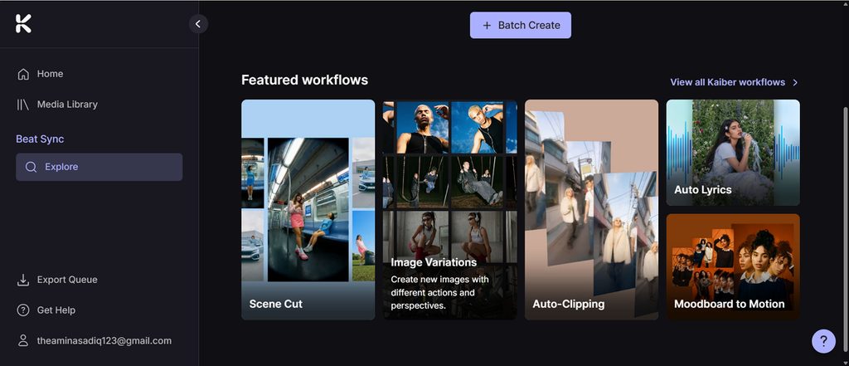Open the Moodboard to Motion card
Viewport: 849px width, 366px height.
click(733, 266)
